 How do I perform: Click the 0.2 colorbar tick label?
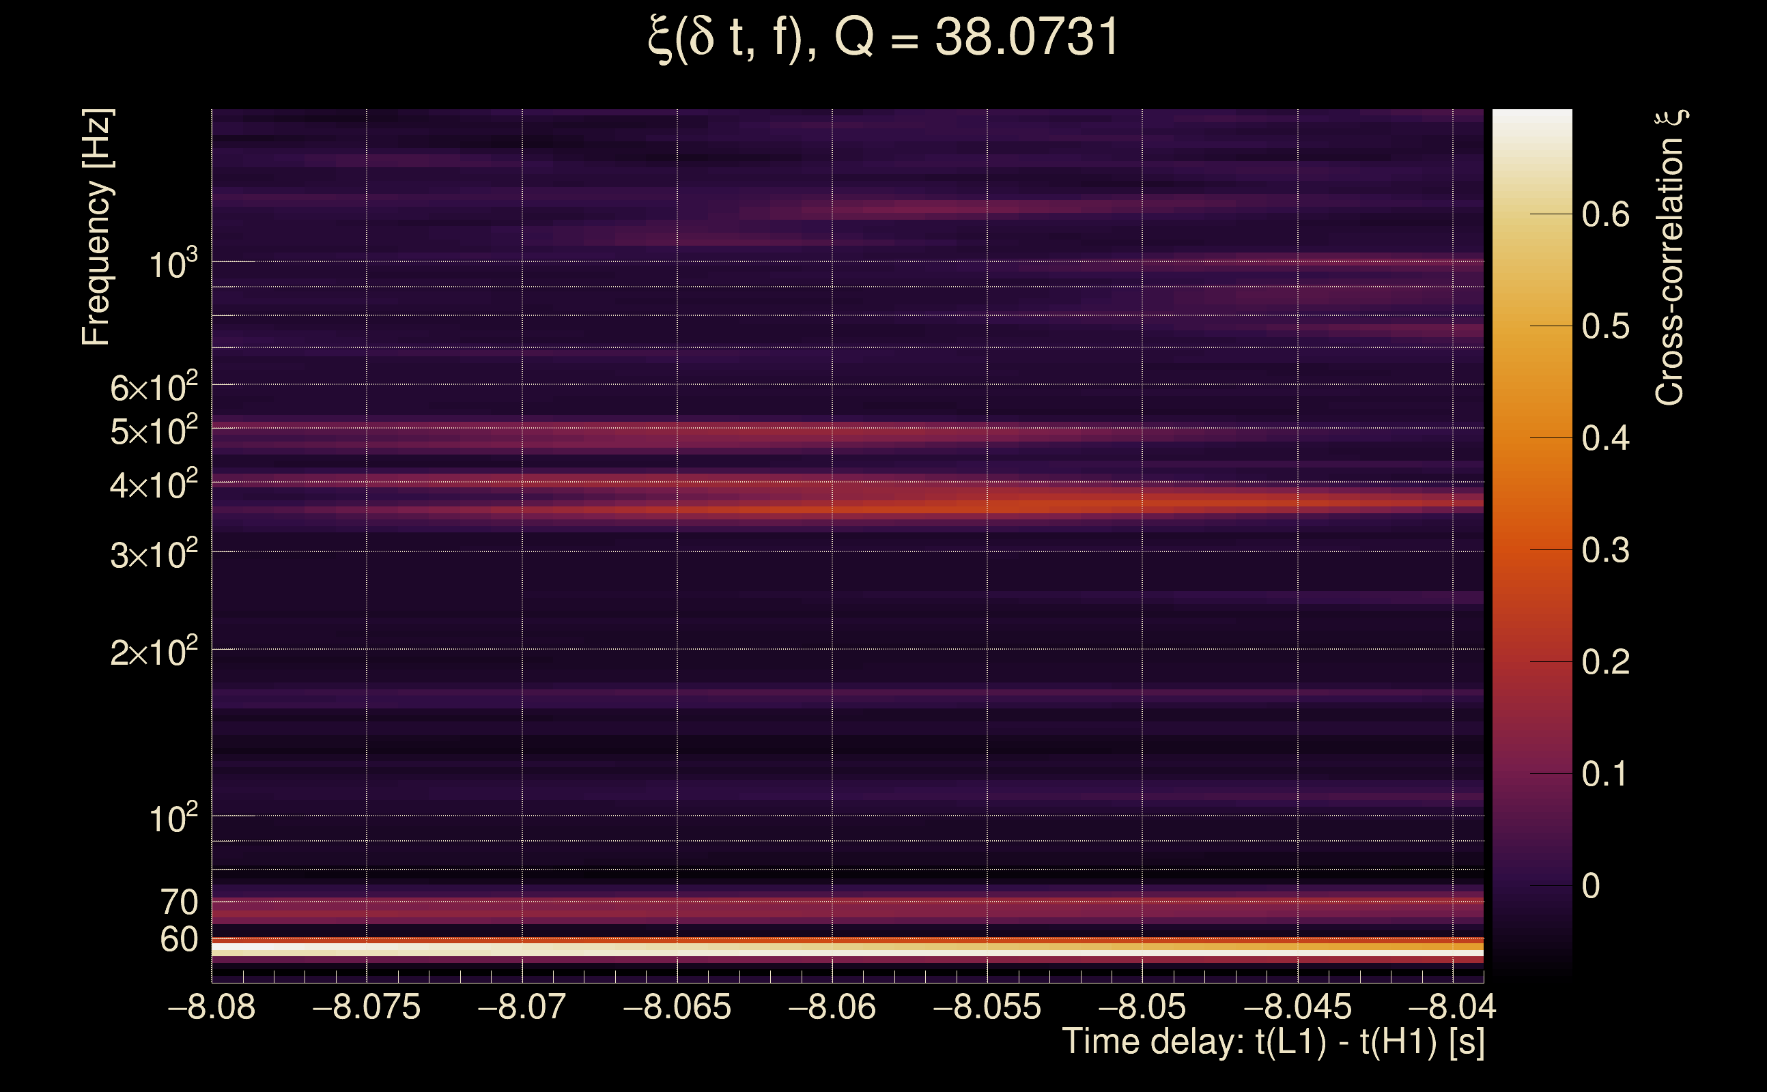(x=1605, y=662)
